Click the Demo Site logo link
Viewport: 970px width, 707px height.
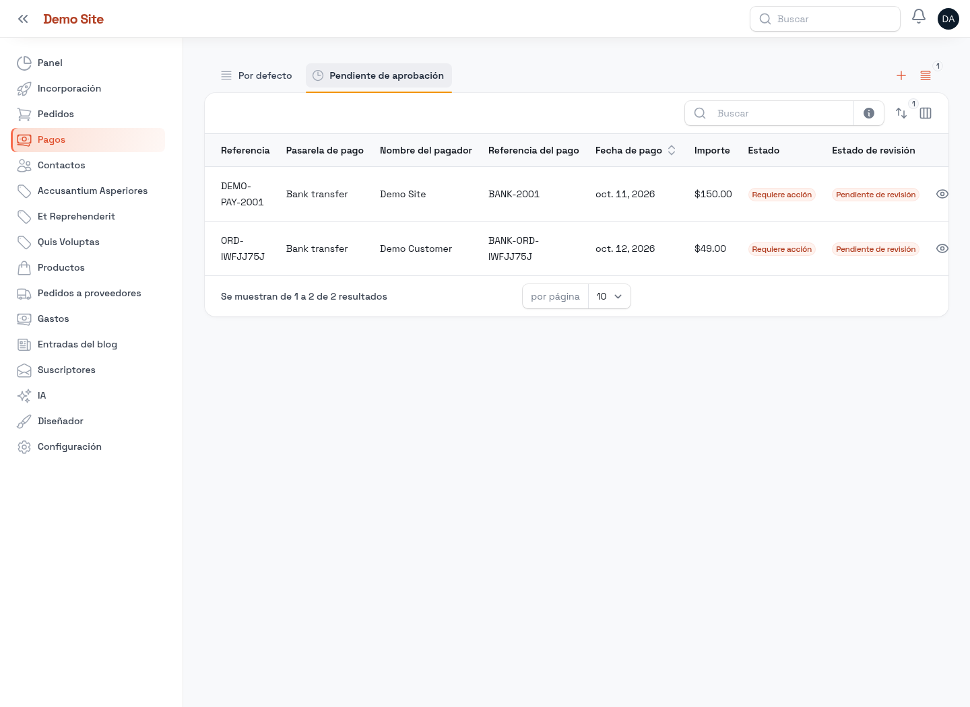pos(73,19)
